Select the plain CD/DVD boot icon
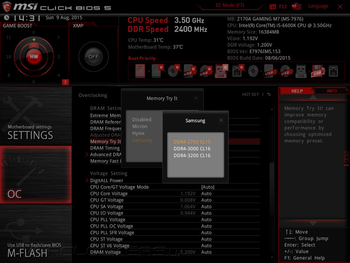This screenshot has width=350, height=263. [253, 71]
